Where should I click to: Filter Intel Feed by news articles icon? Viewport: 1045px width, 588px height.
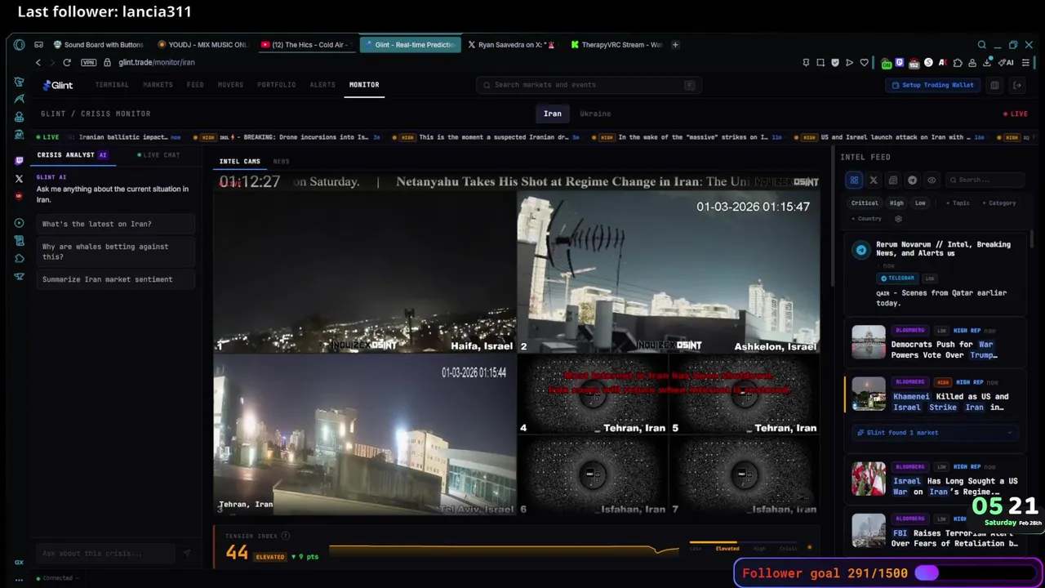[893, 180]
